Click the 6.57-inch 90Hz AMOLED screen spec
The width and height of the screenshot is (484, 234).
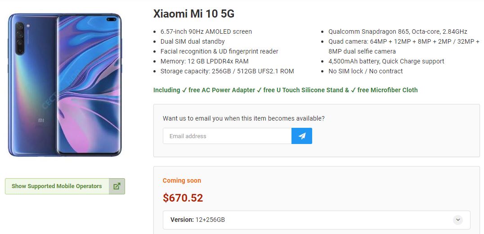click(206, 31)
